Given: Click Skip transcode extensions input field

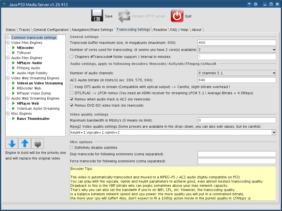Looking at the screenshot, I should coord(237,154).
